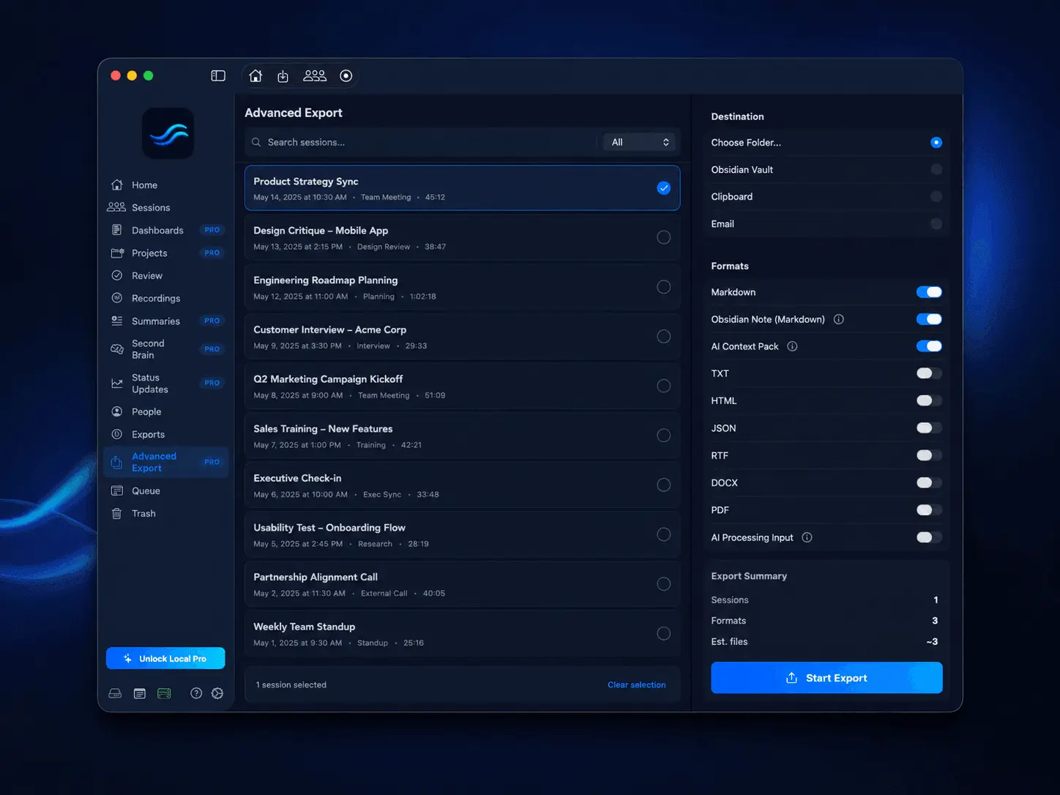
Task: Click the Clear selection link
Action: point(637,685)
